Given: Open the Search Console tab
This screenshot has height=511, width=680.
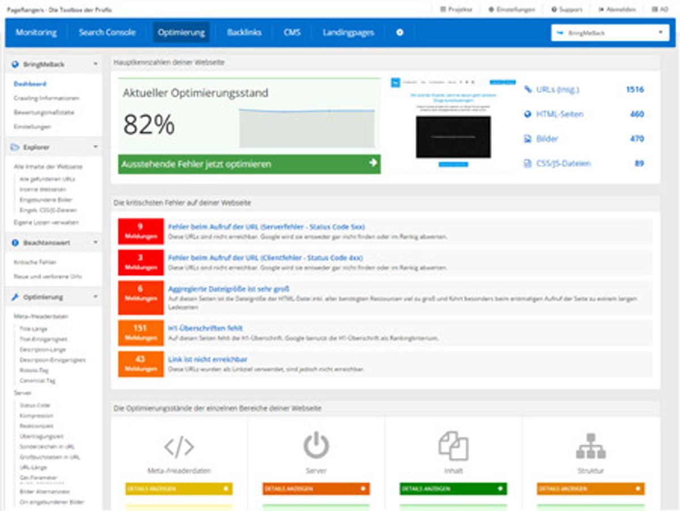Looking at the screenshot, I should point(107,32).
